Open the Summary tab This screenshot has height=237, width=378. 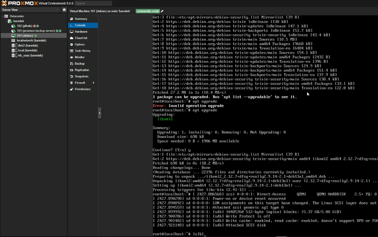pos(83,19)
